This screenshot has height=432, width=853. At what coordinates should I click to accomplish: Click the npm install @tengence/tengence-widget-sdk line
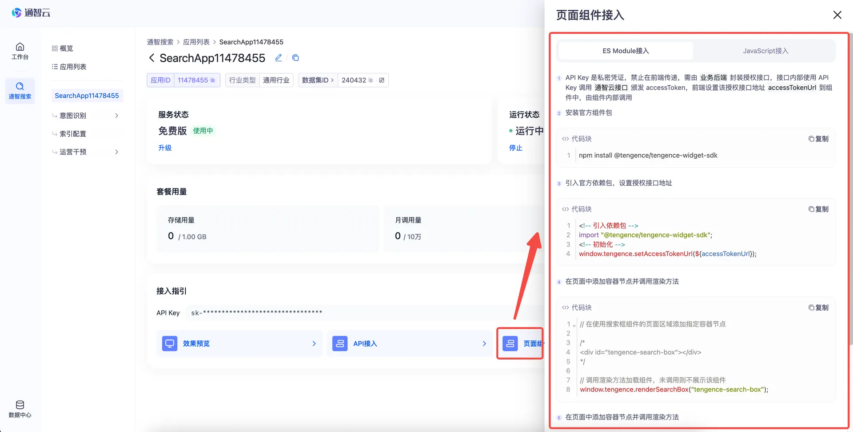(648, 156)
